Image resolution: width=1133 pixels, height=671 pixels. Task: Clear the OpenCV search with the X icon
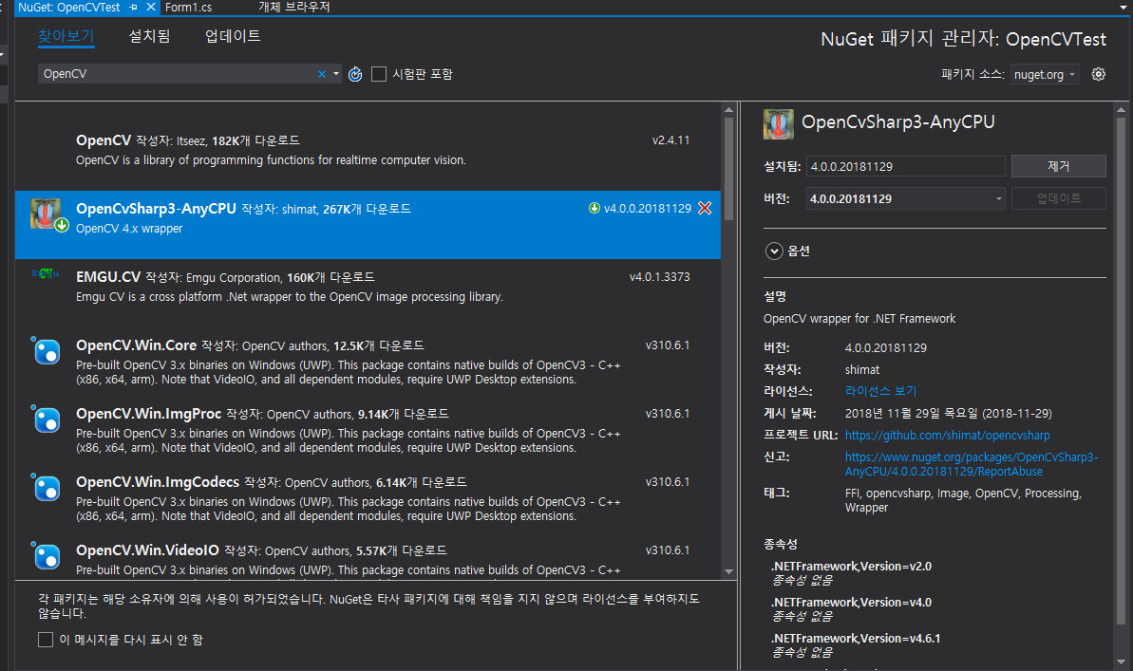click(x=322, y=73)
